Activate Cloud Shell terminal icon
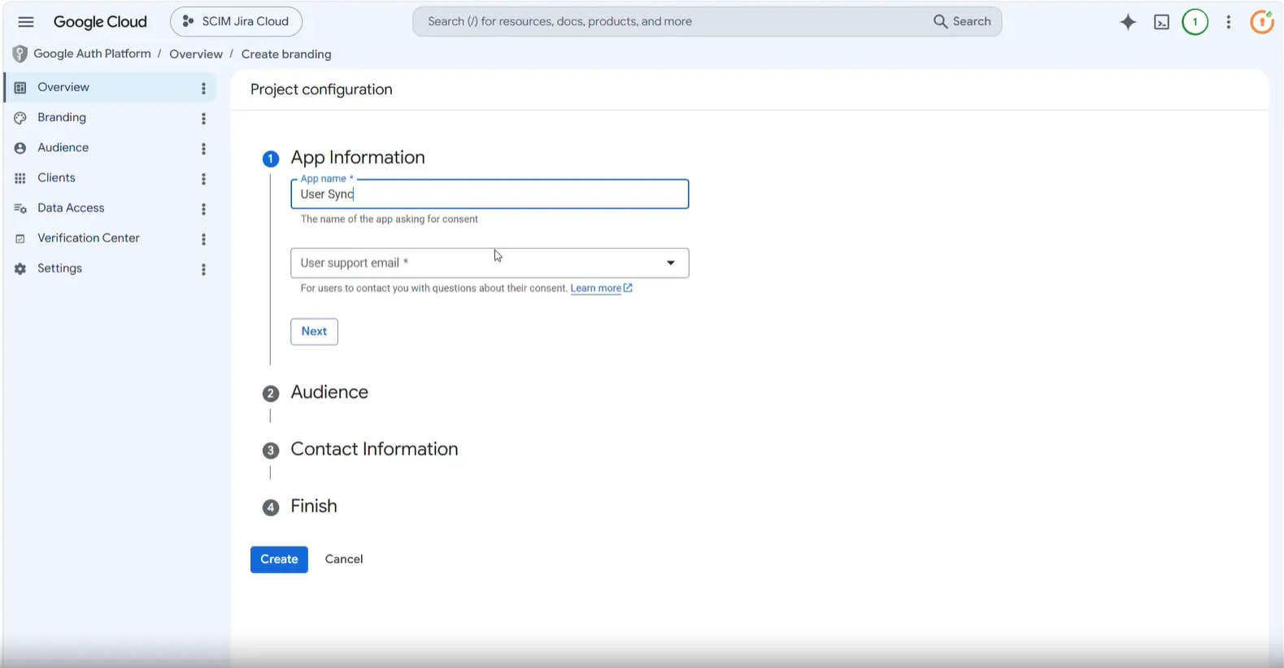 [1162, 22]
